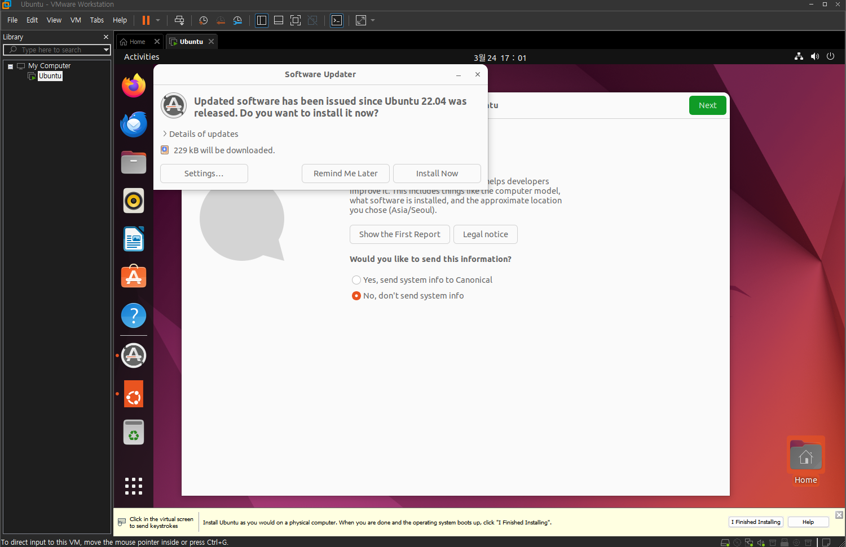This screenshot has height=547, width=846.
Task: Open Thunderbird Mail in the dock
Action: pos(134,124)
